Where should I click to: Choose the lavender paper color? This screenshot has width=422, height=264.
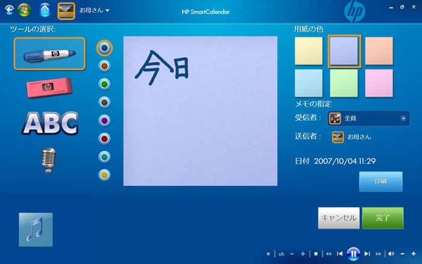pyautogui.click(x=344, y=51)
